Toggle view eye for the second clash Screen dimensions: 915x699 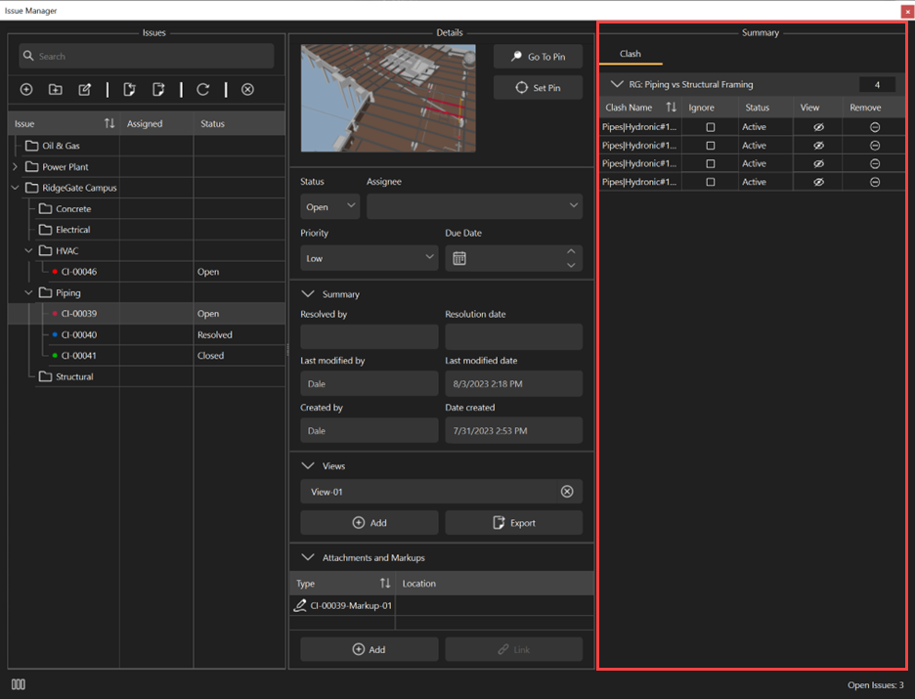[x=819, y=146]
